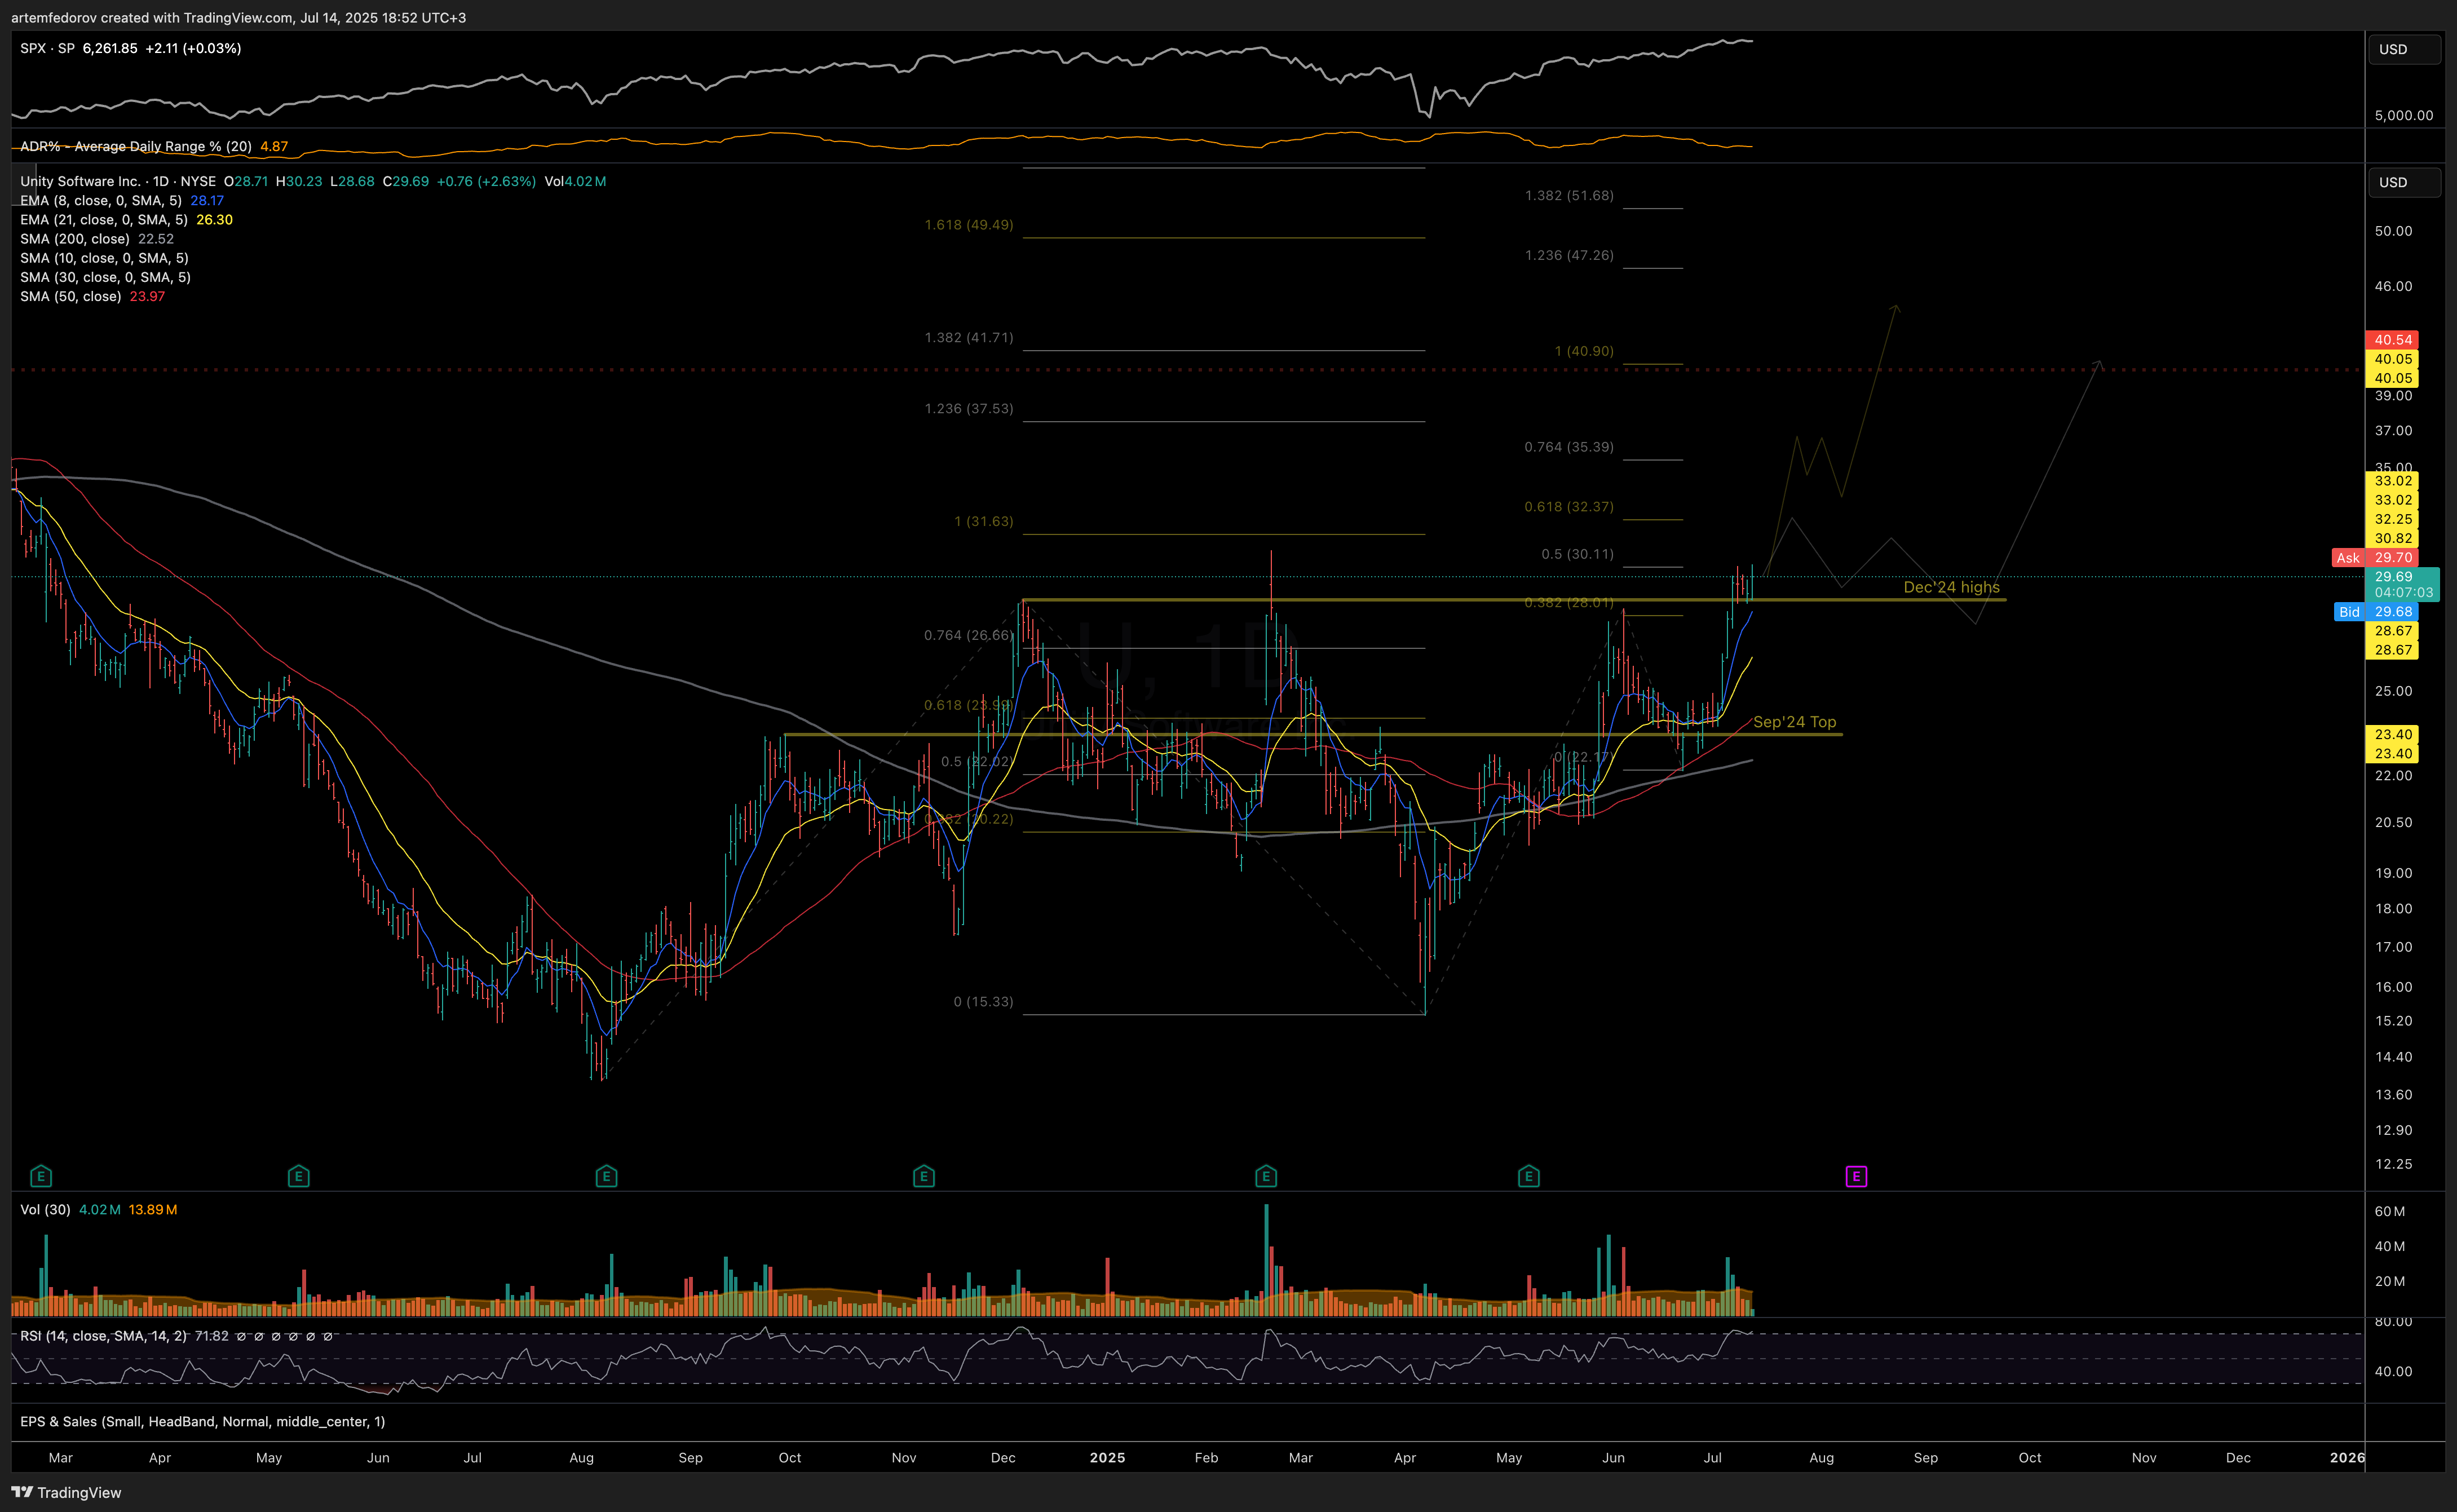Viewport: 2457px width, 1512px height.
Task: Click the 1.382 (41.71) Fibonacci level label
Action: pos(968,337)
